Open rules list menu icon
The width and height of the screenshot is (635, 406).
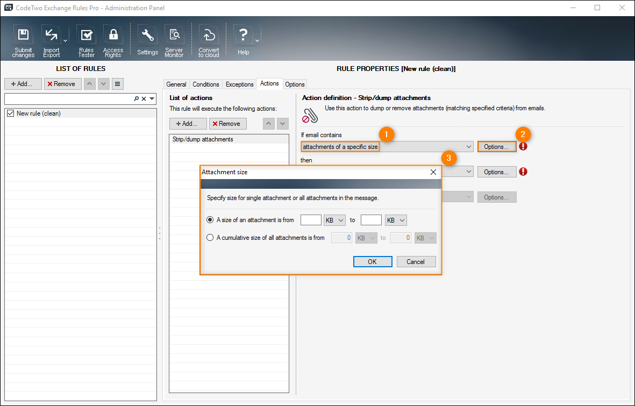pyautogui.click(x=117, y=84)
